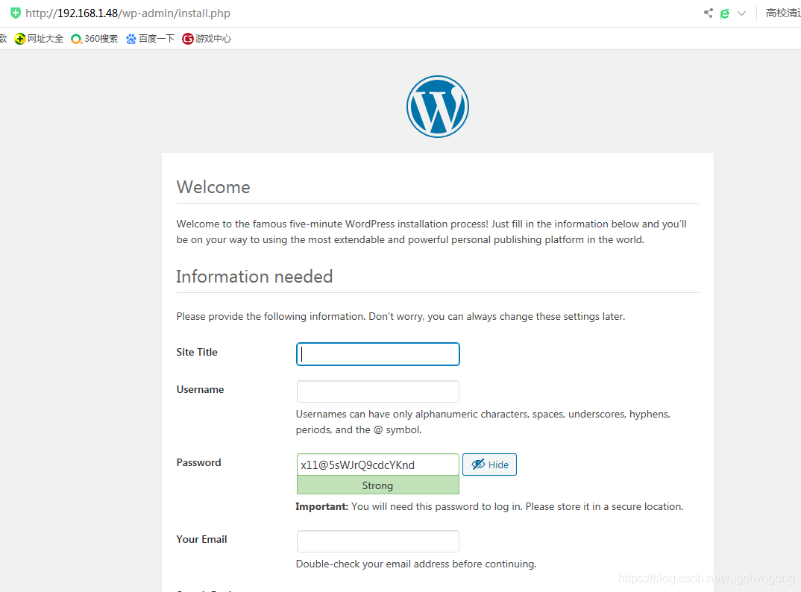Click the Information needed heading

[254, 277]
